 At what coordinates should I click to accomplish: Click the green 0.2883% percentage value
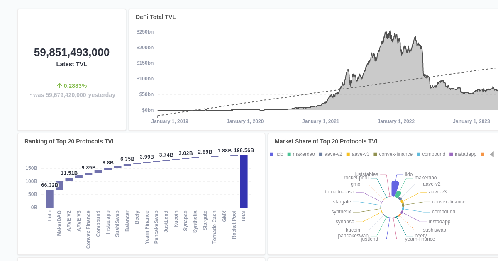click(75, 86)
